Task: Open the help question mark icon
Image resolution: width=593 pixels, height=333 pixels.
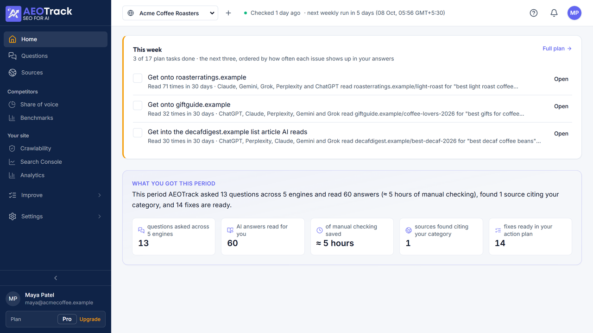Action: (534, 13)
